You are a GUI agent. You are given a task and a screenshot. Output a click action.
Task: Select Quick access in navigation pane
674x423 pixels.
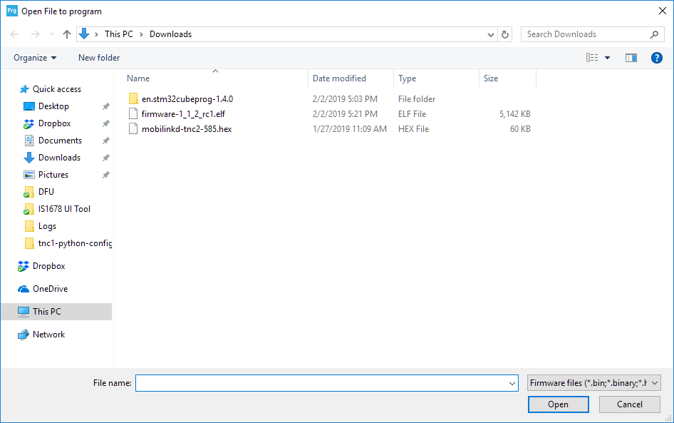(57, 89)
